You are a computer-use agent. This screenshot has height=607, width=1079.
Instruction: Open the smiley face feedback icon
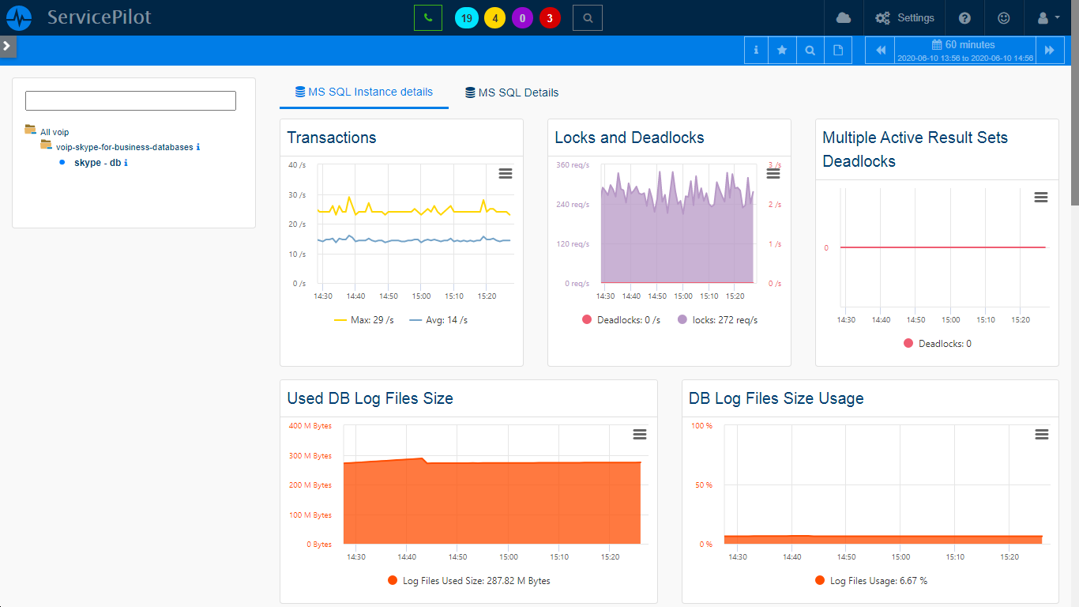1003,17
